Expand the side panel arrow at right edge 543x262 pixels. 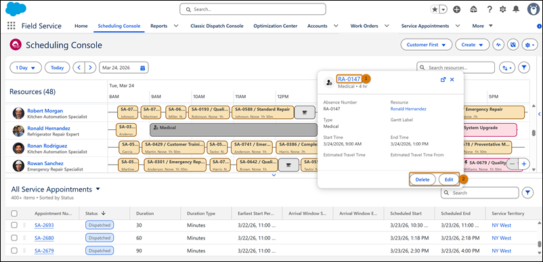click(539, 114)
